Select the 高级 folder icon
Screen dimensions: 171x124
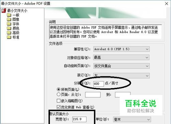pos(9,33)
